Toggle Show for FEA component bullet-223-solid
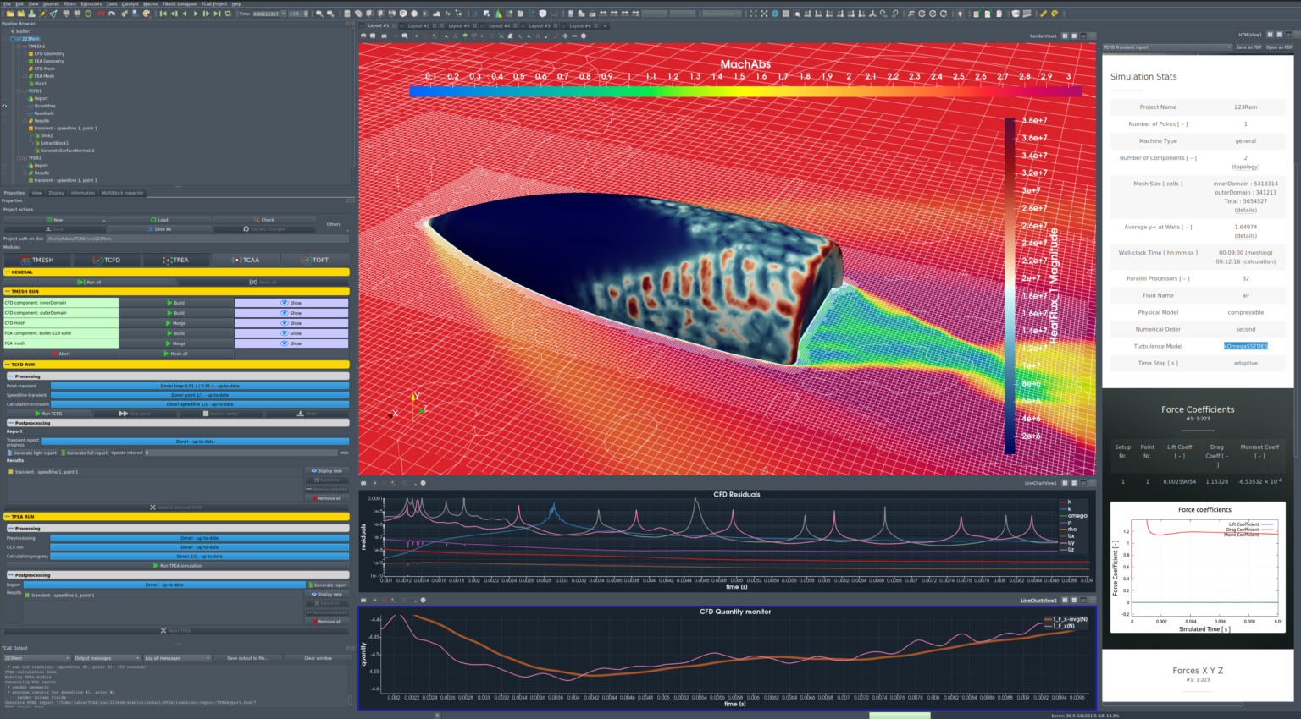The image size is (1301, 719). point(291,333)
